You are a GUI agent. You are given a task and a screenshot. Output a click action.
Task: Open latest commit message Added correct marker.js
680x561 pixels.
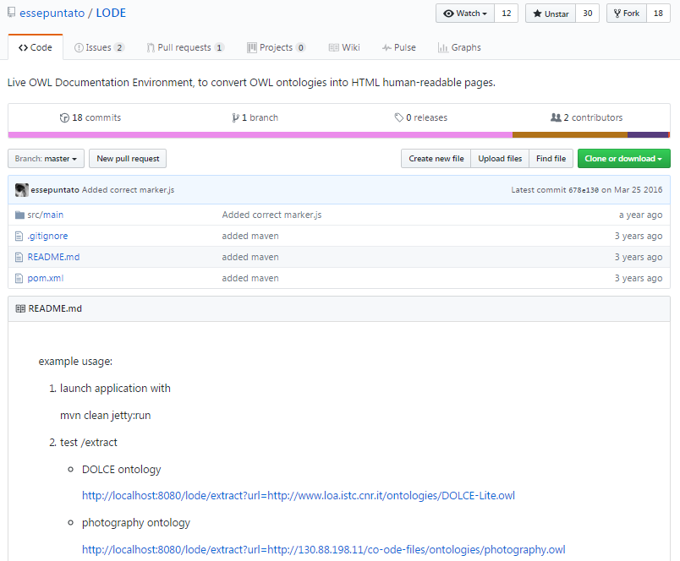point(128,190)
